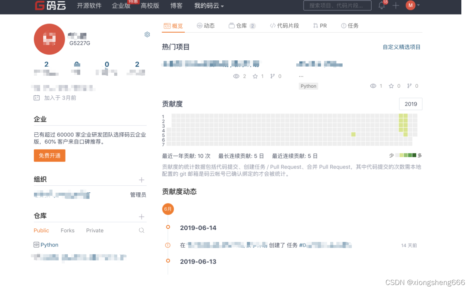Click the plus icon beside 仓库 to create repository

click(142, 216)
